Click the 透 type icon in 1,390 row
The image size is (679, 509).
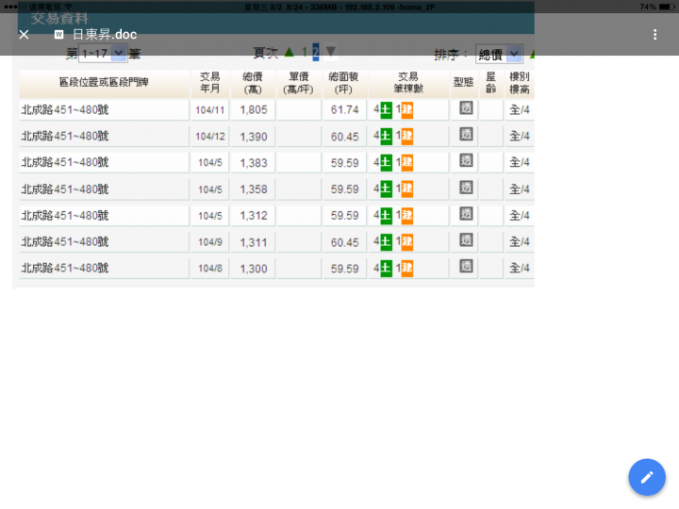click(466, 135)
